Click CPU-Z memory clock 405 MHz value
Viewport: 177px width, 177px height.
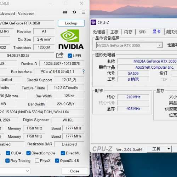pos(133,109)
